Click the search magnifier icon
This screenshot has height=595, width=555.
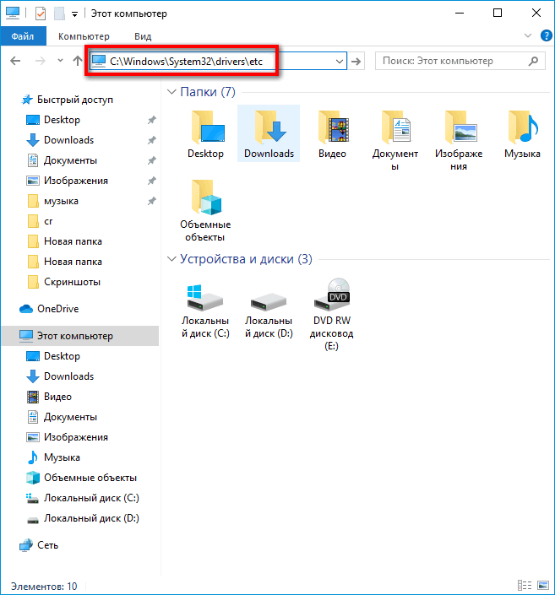point(533,61)
